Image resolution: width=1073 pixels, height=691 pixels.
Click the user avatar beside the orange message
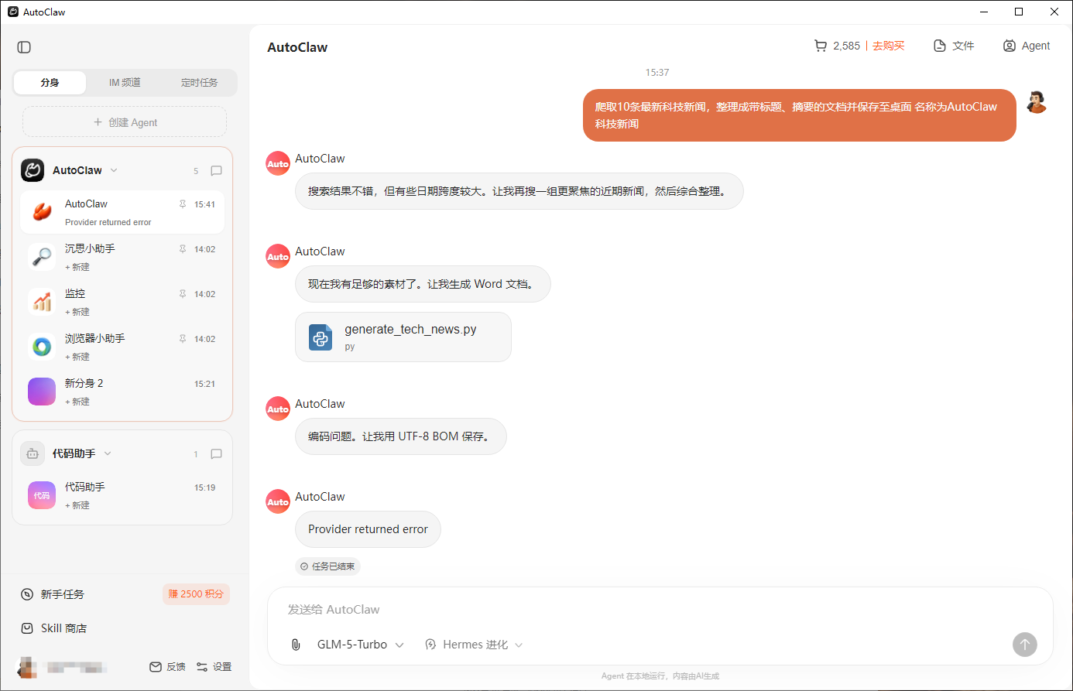click(x=1037, y=102)
